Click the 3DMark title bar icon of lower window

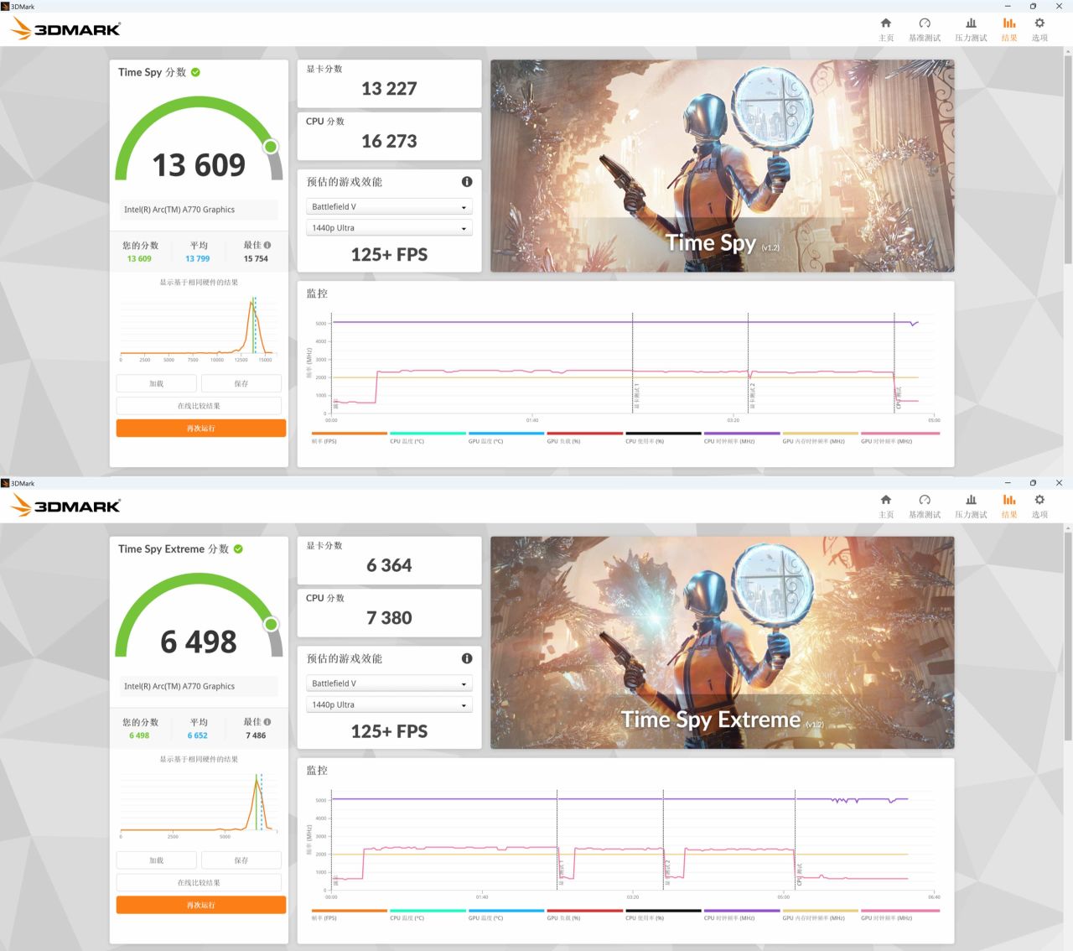point(5,483)
